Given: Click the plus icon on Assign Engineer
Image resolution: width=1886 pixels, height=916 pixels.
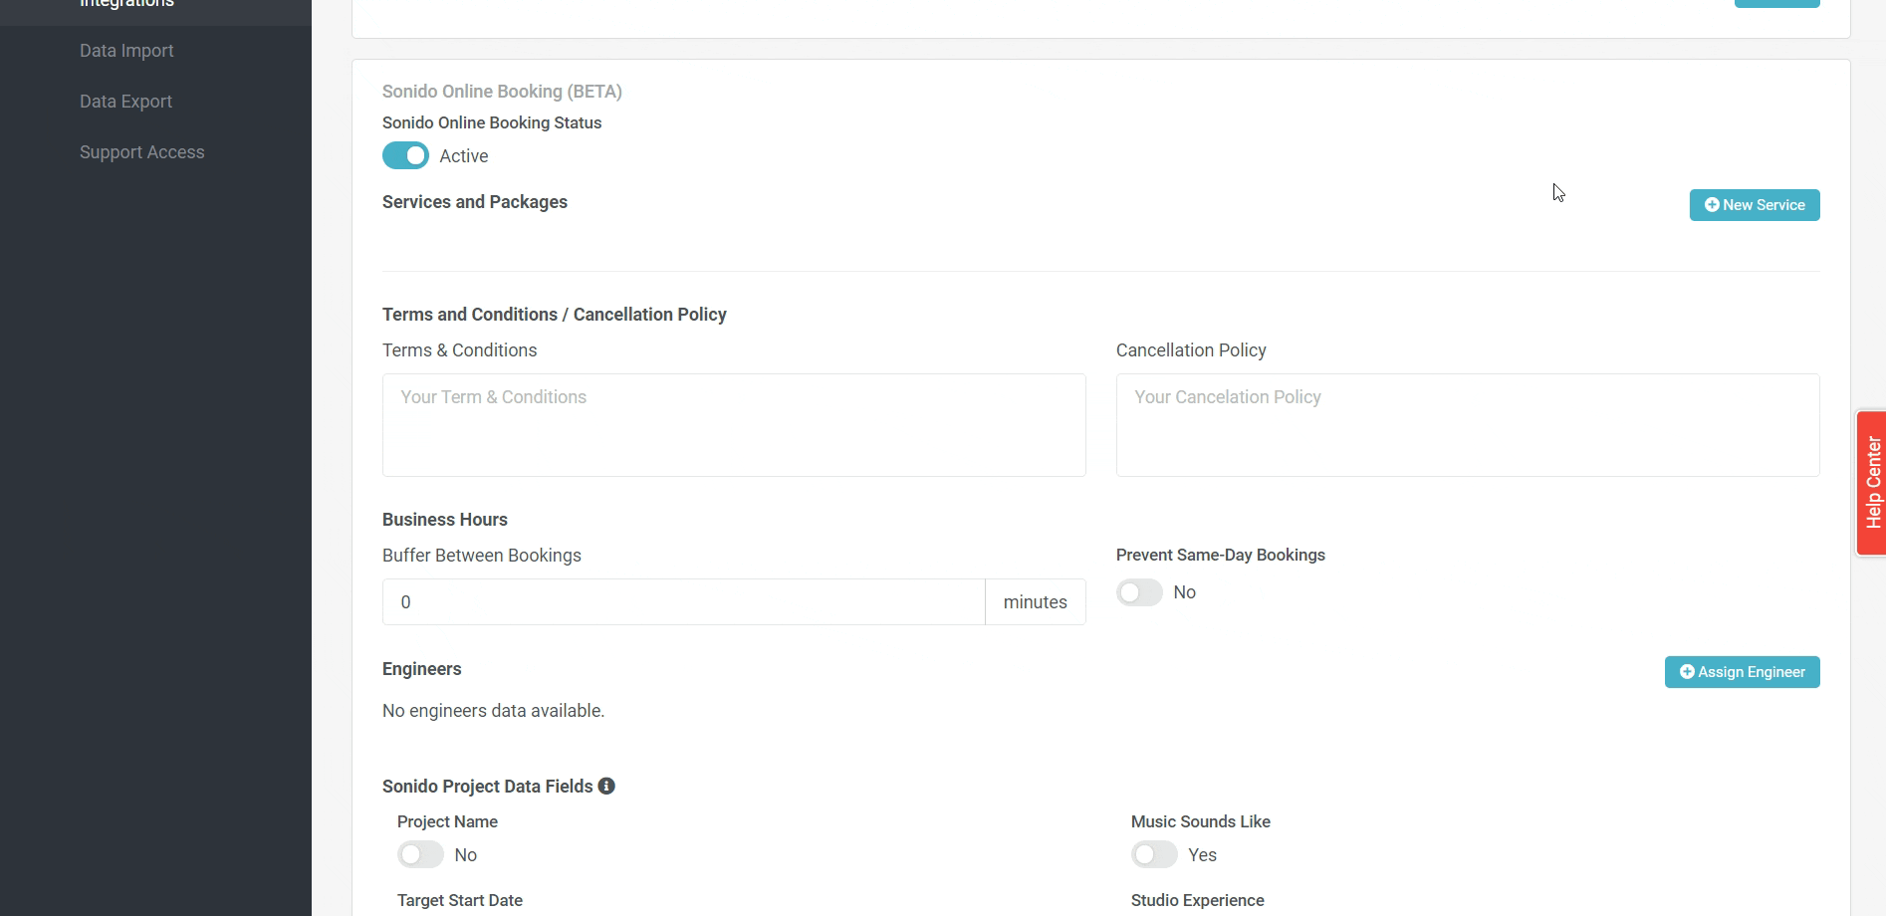Looking at the screenshot, I should tap(1687, 672).
